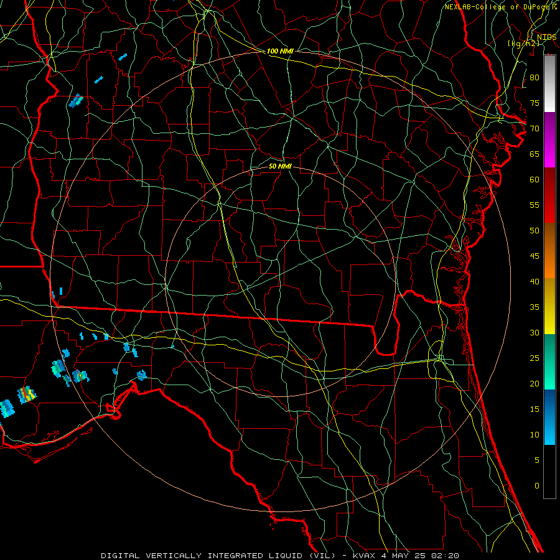The height and width of the screenshot is (560, 560).
Task: Click the NIDS label above the scale
Action: (546, 37)
